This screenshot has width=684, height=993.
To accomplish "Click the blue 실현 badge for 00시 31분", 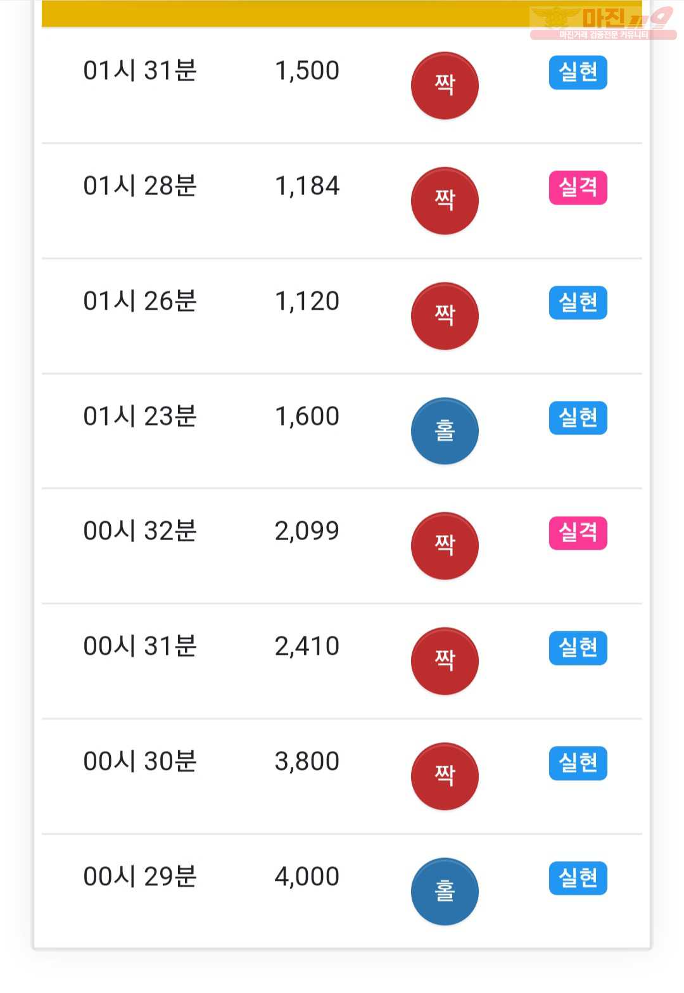I will pyautogui.click(x=578, y=648).
